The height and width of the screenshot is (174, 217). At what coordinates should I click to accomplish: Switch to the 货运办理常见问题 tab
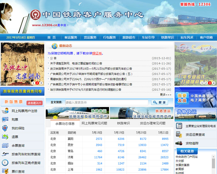point(153,123)
